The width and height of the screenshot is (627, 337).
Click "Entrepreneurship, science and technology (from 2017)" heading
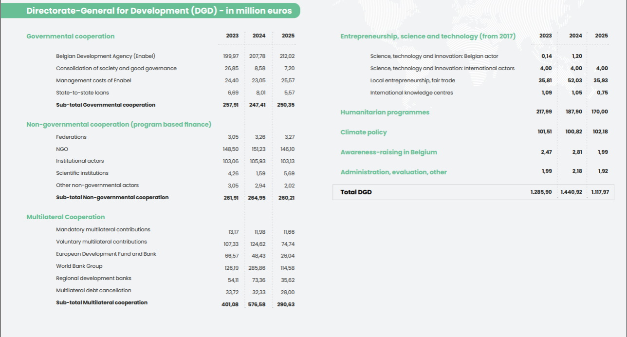point(428,36)
